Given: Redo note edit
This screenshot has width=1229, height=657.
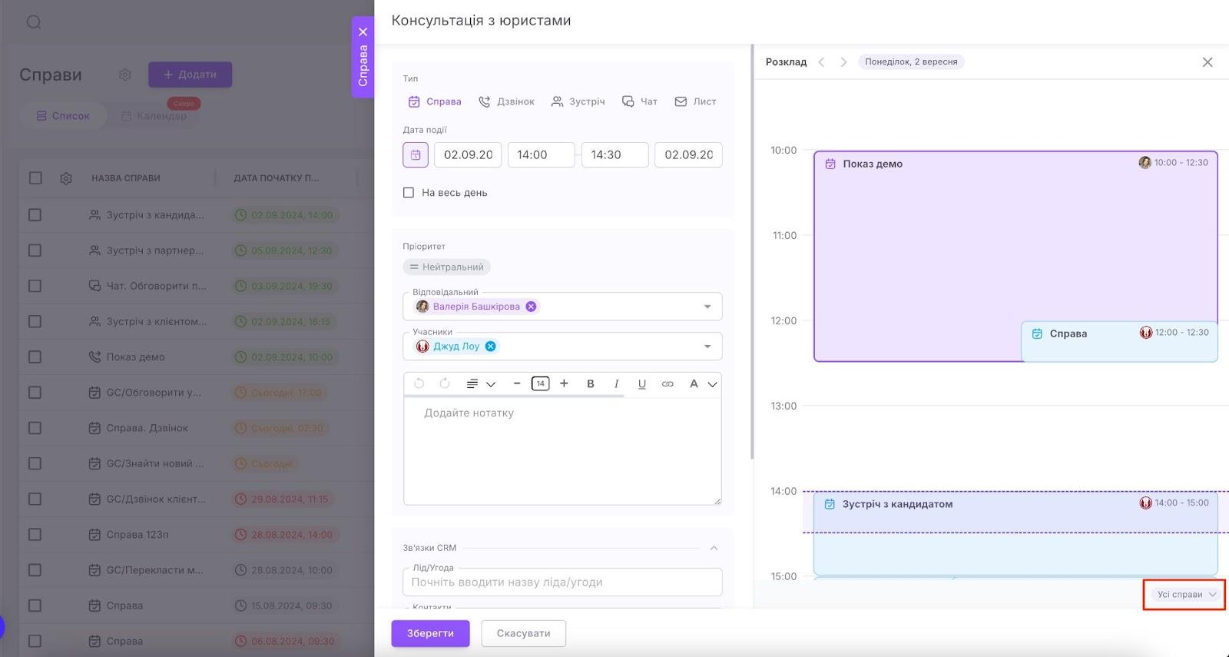Looking at the screenshot, I should (x=445, y=383).
